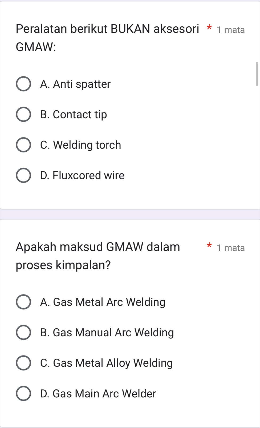Pick the C. Welding torch radio button
260x428 pixels.
pyautogui.click(x=23, y=145)
